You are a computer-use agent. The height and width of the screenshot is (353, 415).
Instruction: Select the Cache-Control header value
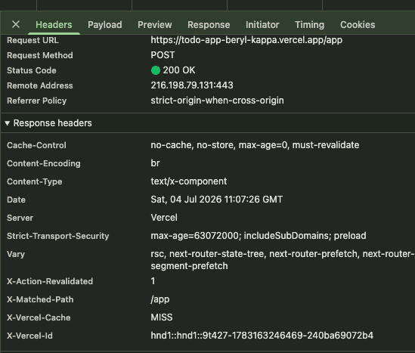point(255,145)
